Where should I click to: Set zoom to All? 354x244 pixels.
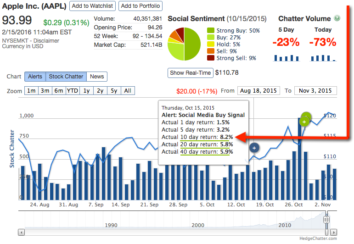coord(128,91)
